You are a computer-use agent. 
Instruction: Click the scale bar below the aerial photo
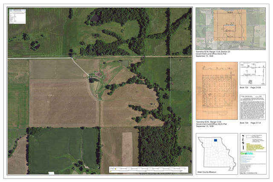tap(147, 170)
